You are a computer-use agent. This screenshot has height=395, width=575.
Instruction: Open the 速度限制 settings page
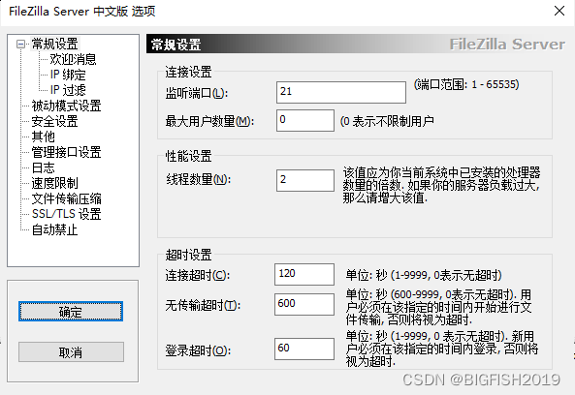(x=54, y=183)
